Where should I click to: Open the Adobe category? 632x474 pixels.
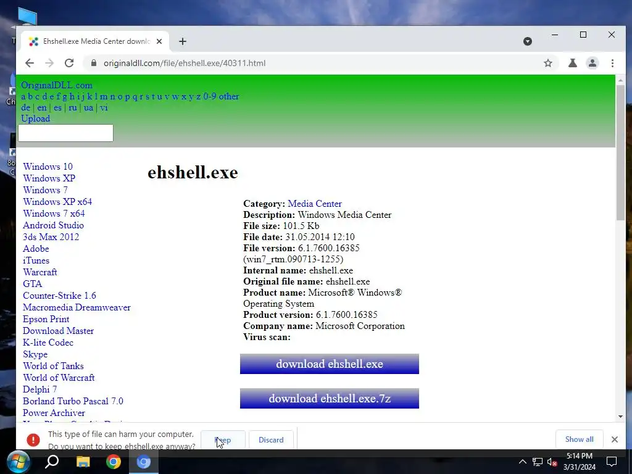[x=36, y=249]
